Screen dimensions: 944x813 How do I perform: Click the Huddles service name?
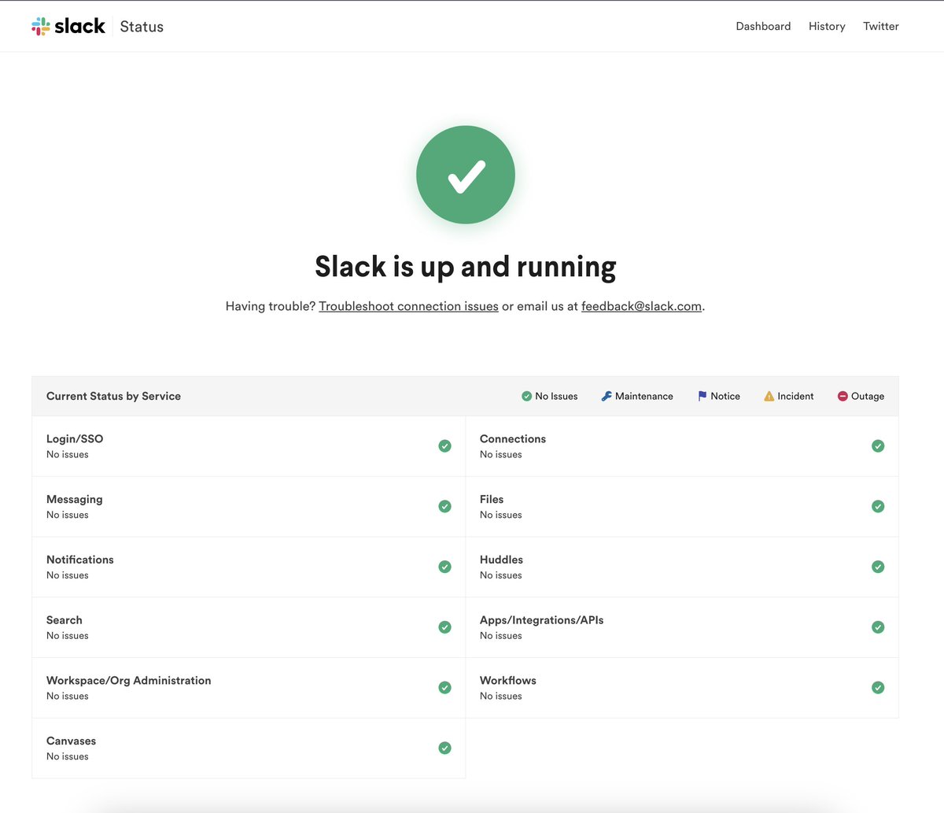pos(501,560)
